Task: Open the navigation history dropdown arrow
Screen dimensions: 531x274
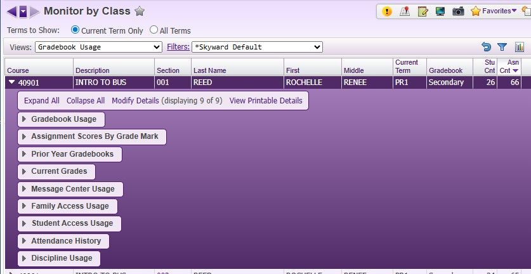Action: click(x=23, y=11)
